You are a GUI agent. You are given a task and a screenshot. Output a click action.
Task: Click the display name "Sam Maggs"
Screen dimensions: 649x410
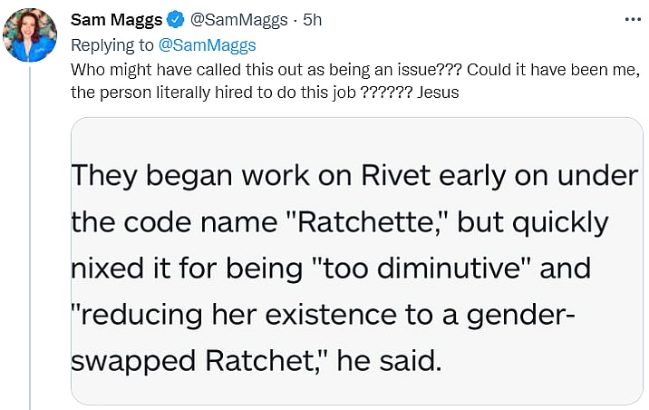point(116,19)
